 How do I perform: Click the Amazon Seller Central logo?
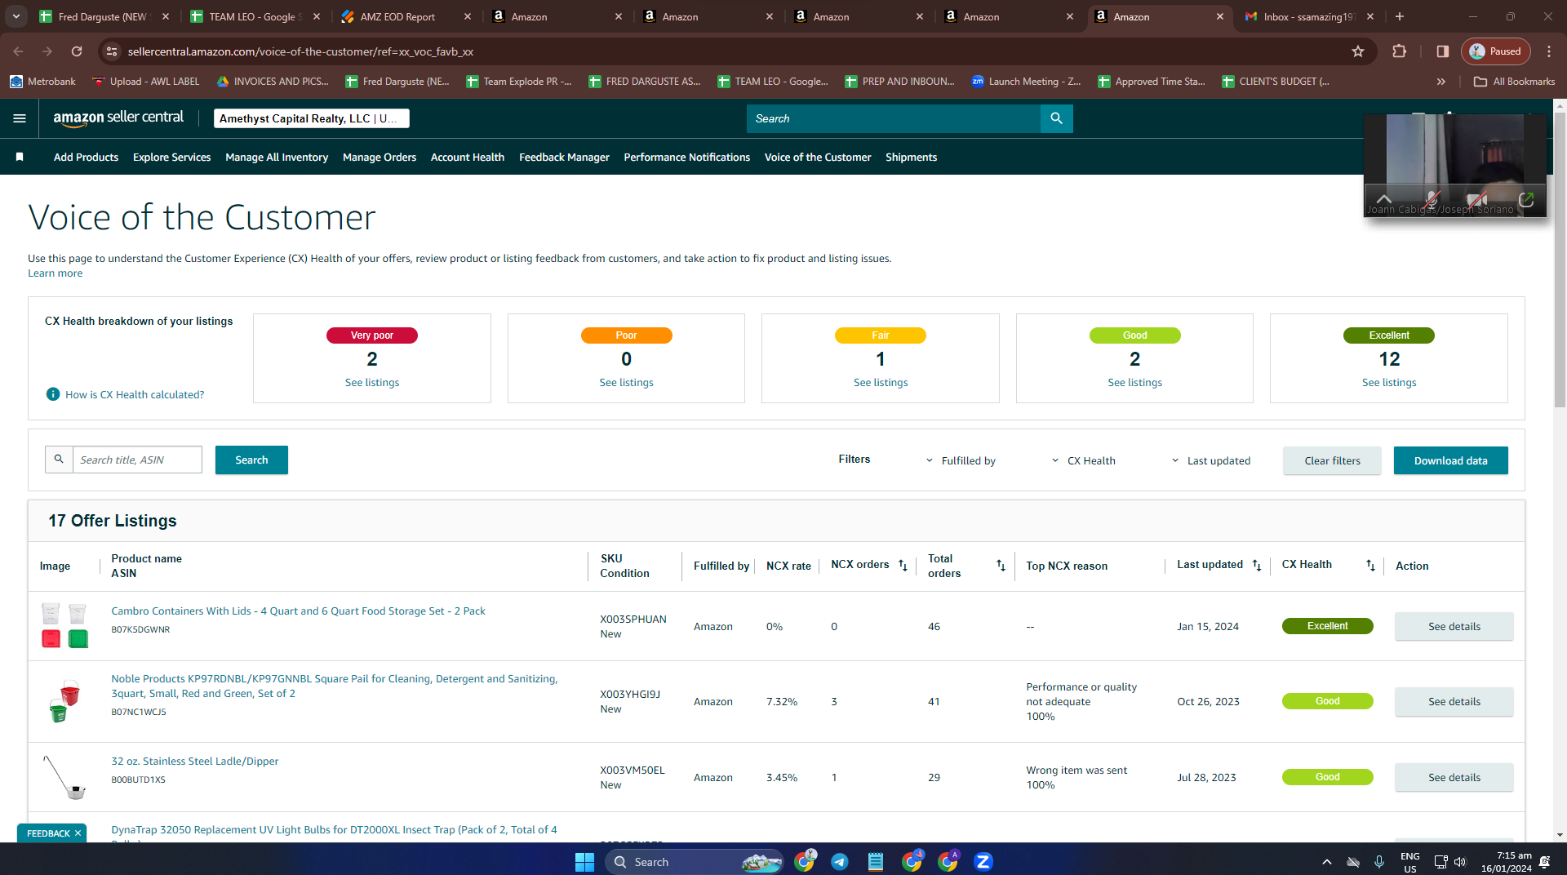[118, 118]
